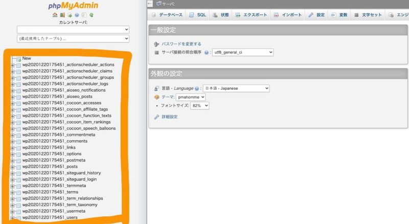The width and height of the screenshot is (409, 224).
Task: Open the 日本語 - Japanese language dropdown
Action: click(236, 88)
